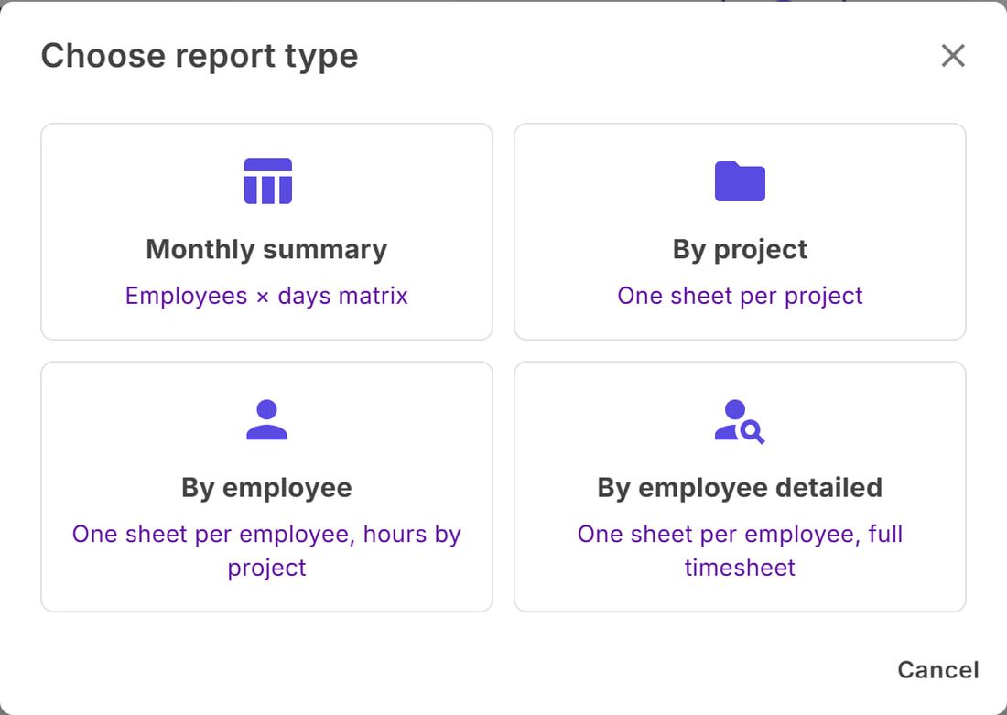Screen dimensions: 1007x715
Task: Click the person-with-magnifier icon for detailed report
Action: coord(740,421)
